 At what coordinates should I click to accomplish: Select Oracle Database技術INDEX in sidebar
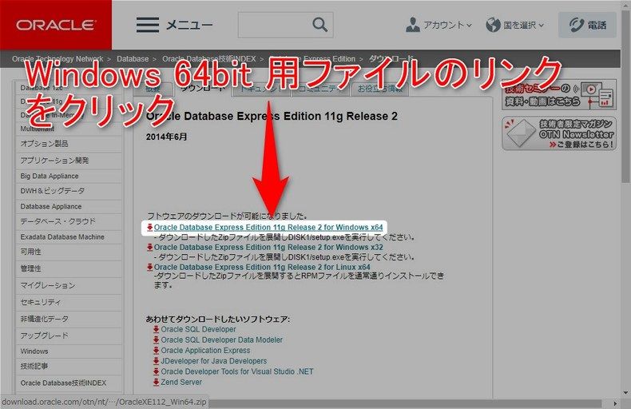coord(69,383)
